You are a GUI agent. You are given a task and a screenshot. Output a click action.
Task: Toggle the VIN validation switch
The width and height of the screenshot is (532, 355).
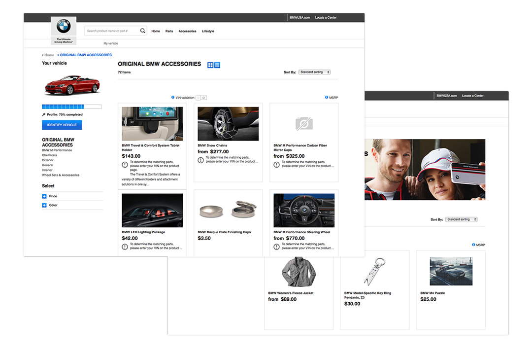tap(201, 98)
